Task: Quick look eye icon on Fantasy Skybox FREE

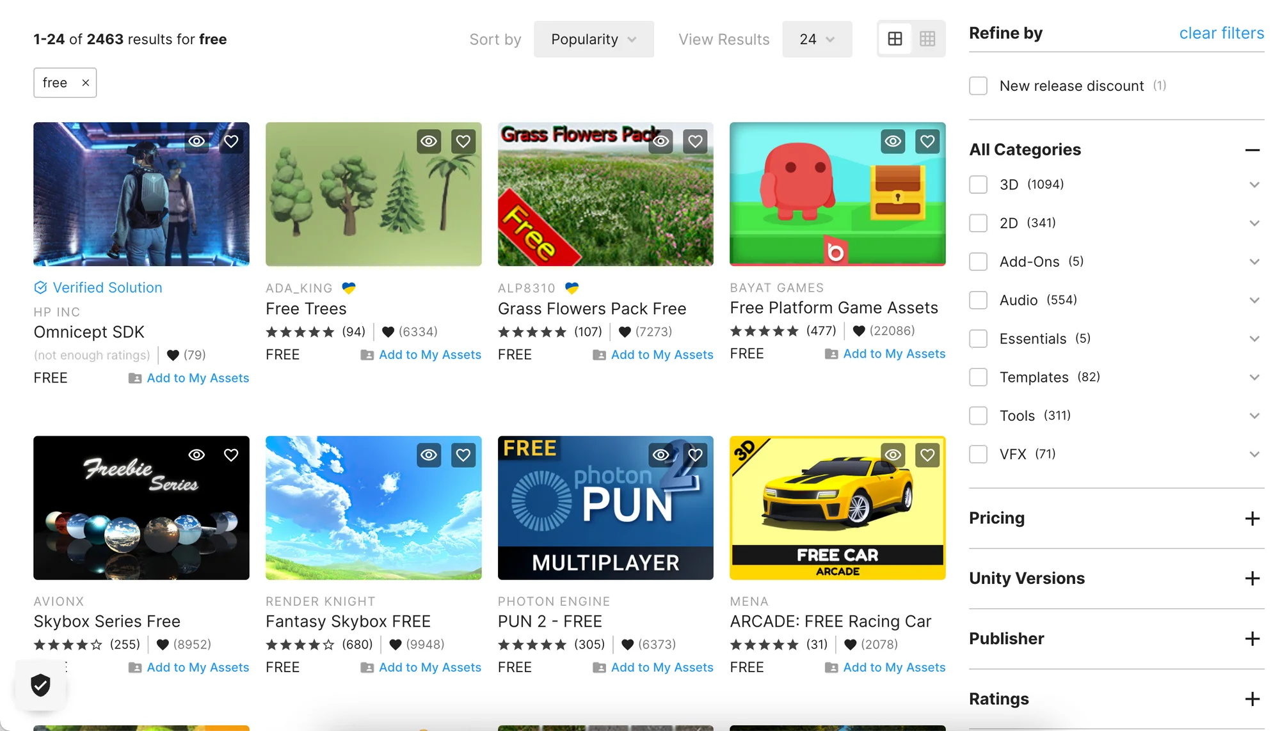Action: (429, 455)
